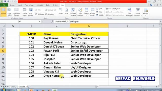Click Save in Quick Access Toolbar

(5, 1)
